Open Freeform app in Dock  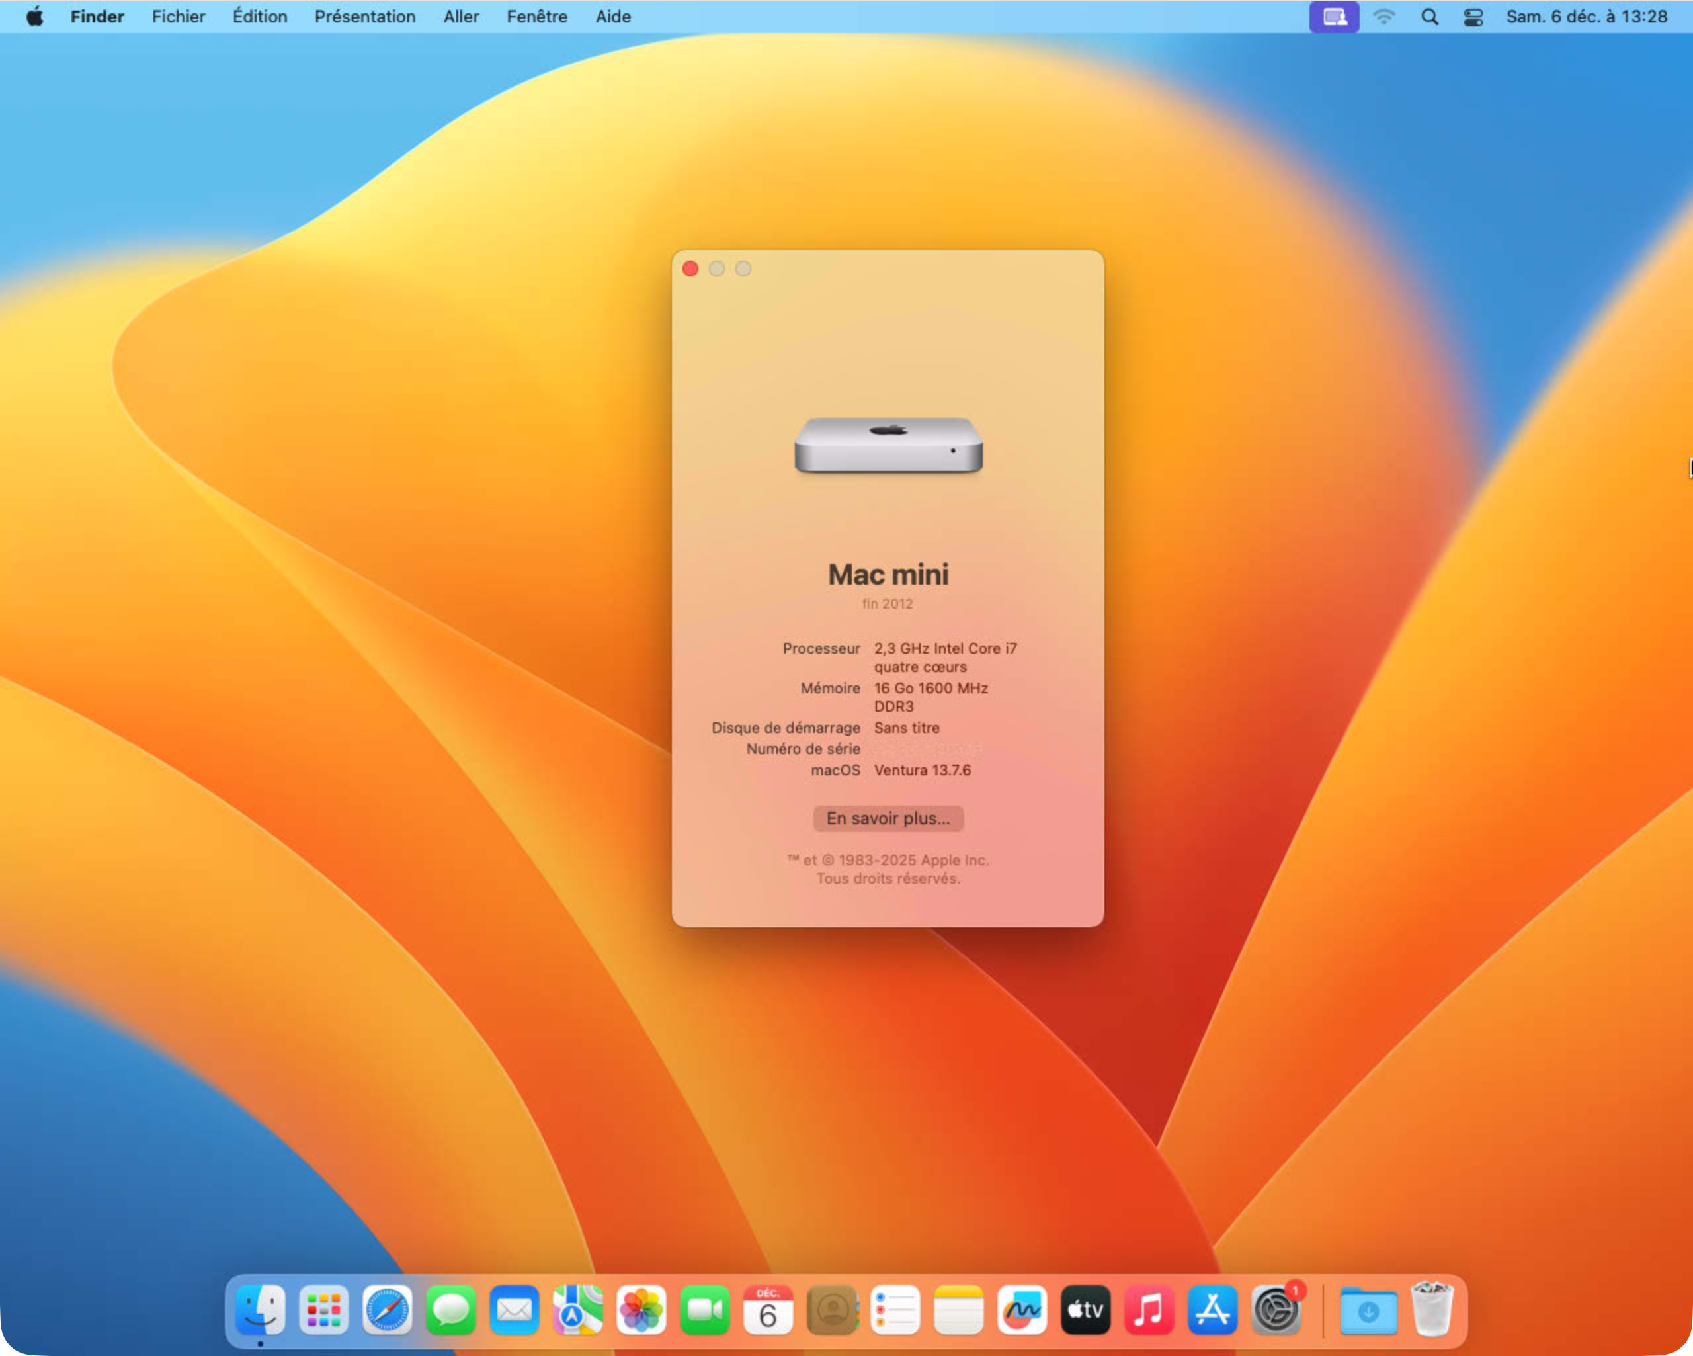tap(1022, 1310)
